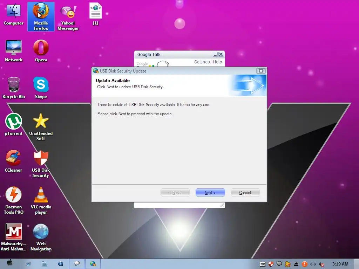The image size is (359, 269).
Task: Select the [1] document file icon
Action: click(x=95, y=14)
